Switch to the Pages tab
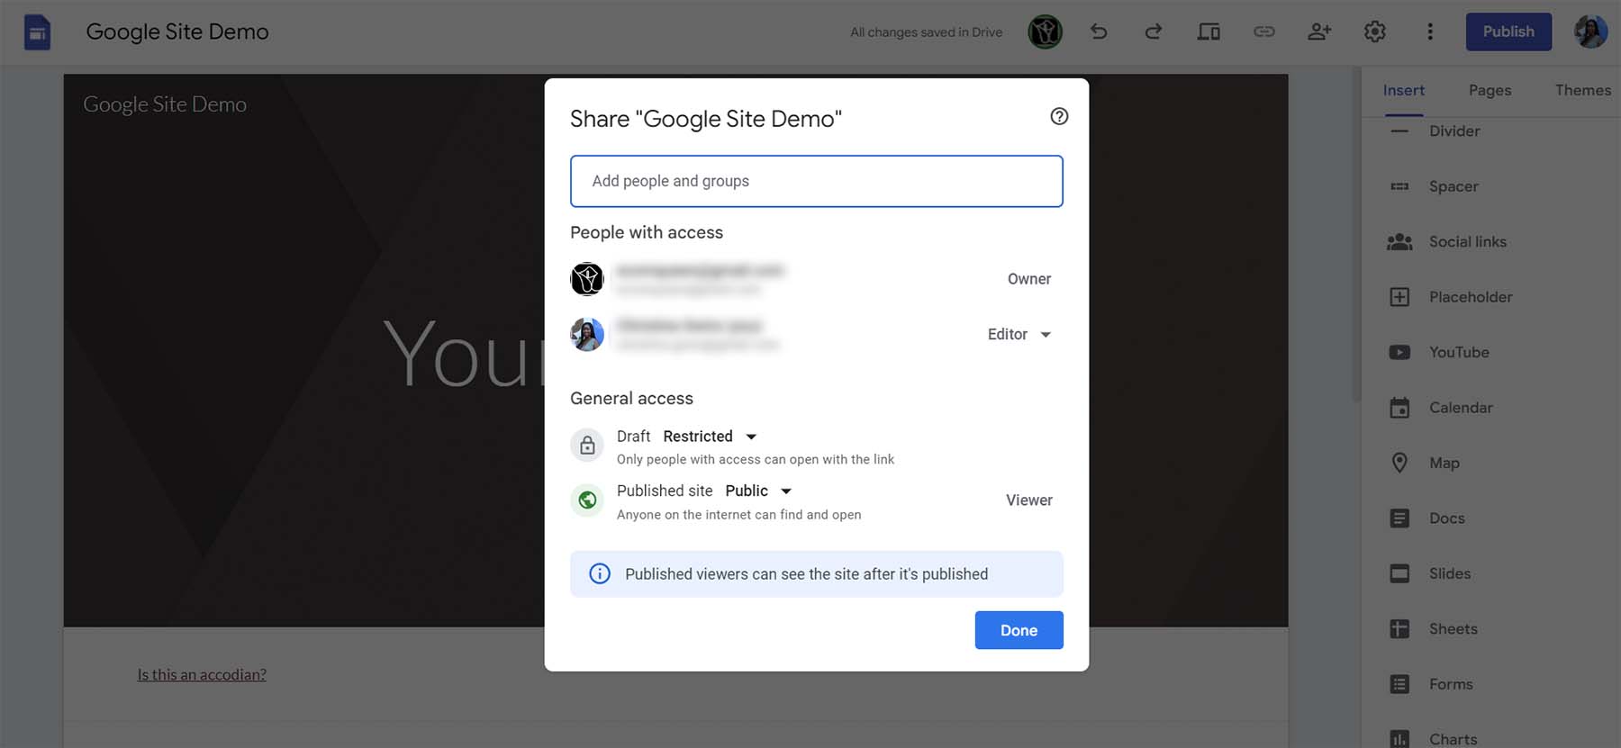1621x748 pixels. (1490, 90)
